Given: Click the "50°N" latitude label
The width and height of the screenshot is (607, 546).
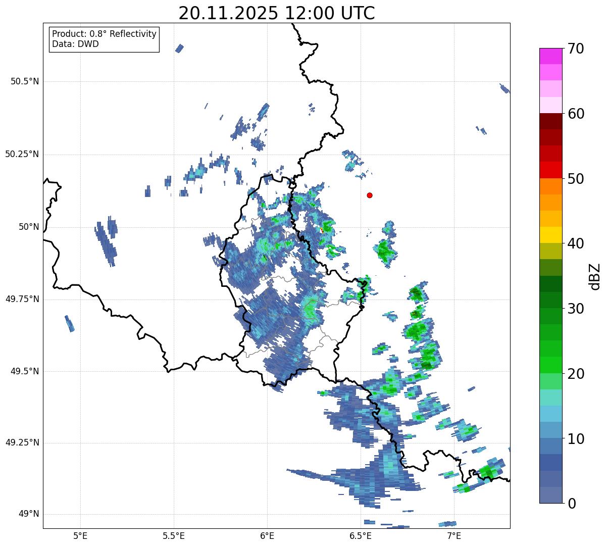Looking at the screenshot, I should point(29,227).
